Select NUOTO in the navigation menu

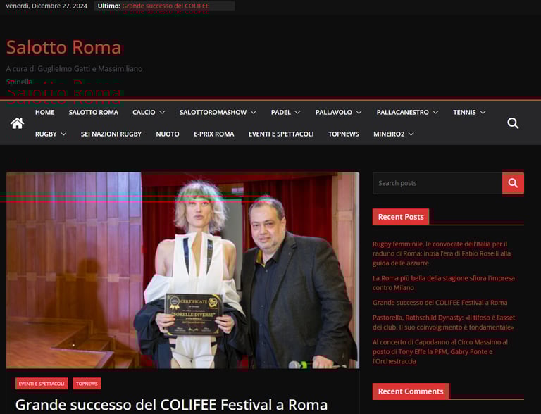point(168,134)
